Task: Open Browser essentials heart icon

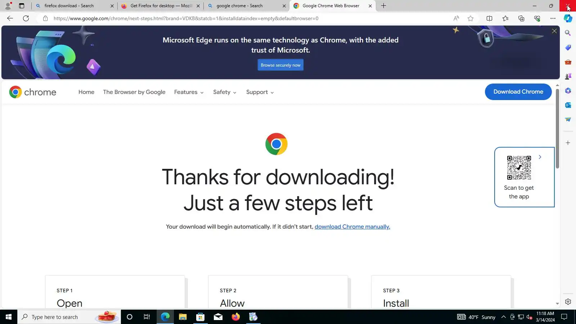Action: pyautogui.click(x=537, y=18)
